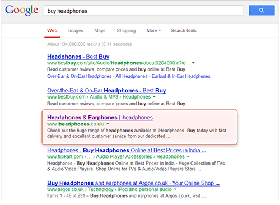This screenshot has height=205, width=280.
Task: Open Over-the-Ear & On-Ear Headphones result
Action: point(106,91)
